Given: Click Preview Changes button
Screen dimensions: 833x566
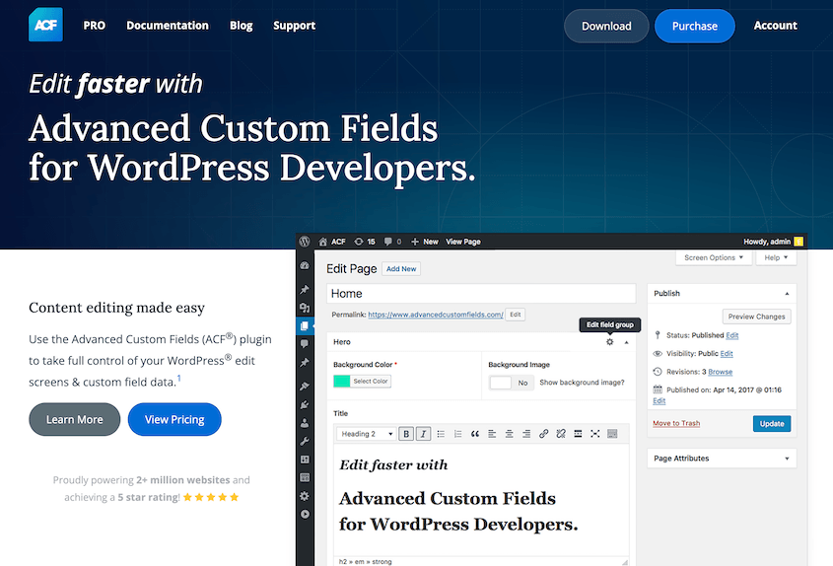Looking at the screenshot, I should point(756,317).
